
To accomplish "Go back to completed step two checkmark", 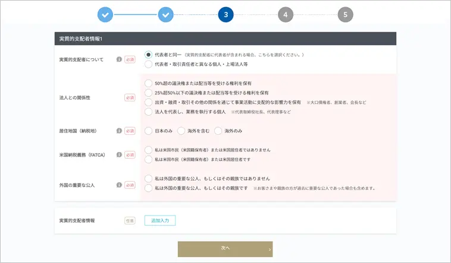I will coord(165,14).
